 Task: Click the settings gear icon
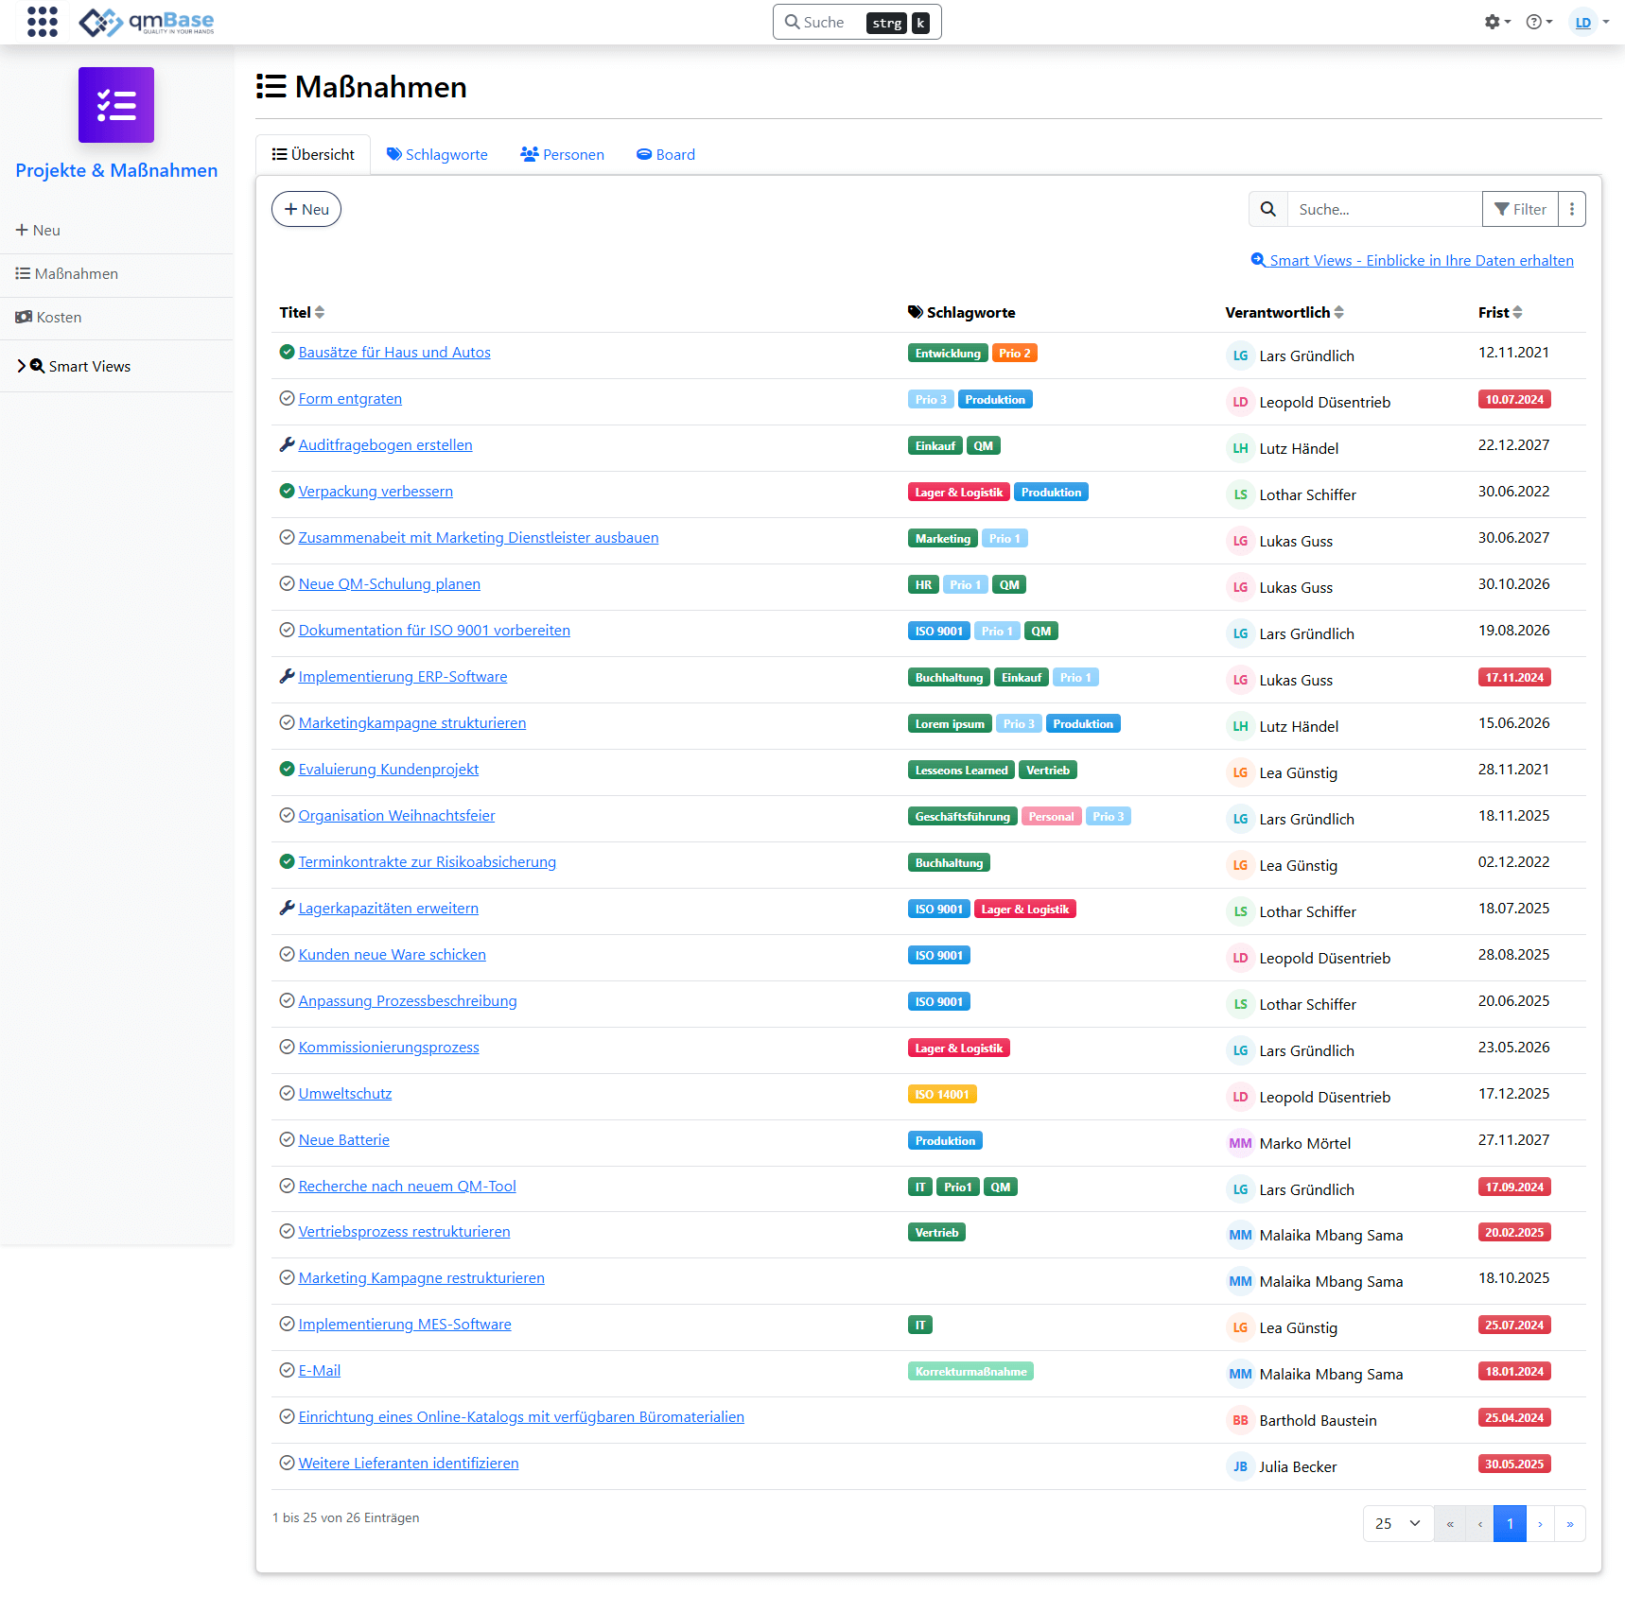pyautogui.click(x=1493, y=22)
